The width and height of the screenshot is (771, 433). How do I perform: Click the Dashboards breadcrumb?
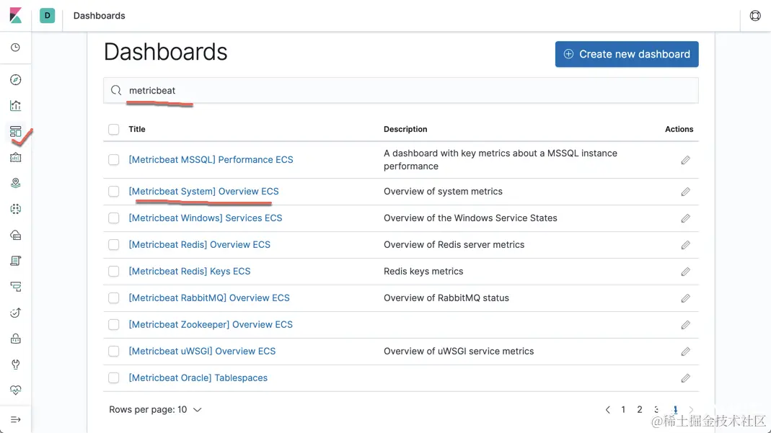pyautogui.click(x=100, y=16)
